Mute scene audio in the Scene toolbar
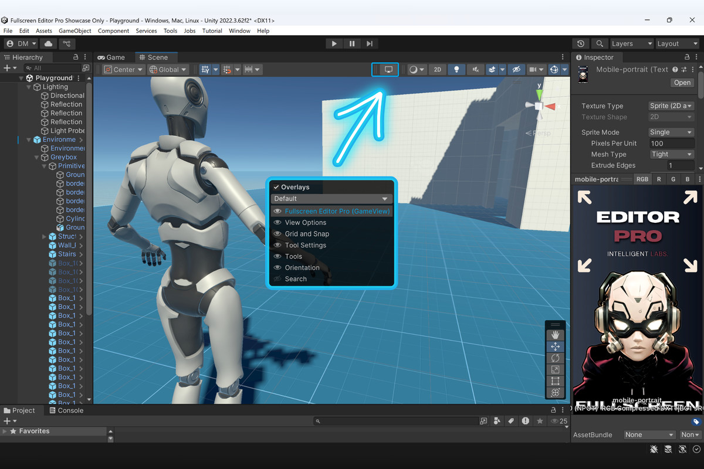Image resolution: width=704 pixels, height=469 pixels. click(475, 69)
